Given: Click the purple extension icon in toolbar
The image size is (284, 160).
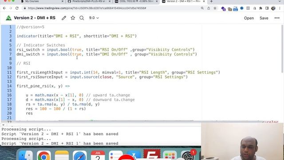Looking at the screenshot, I should pos(223,8).
